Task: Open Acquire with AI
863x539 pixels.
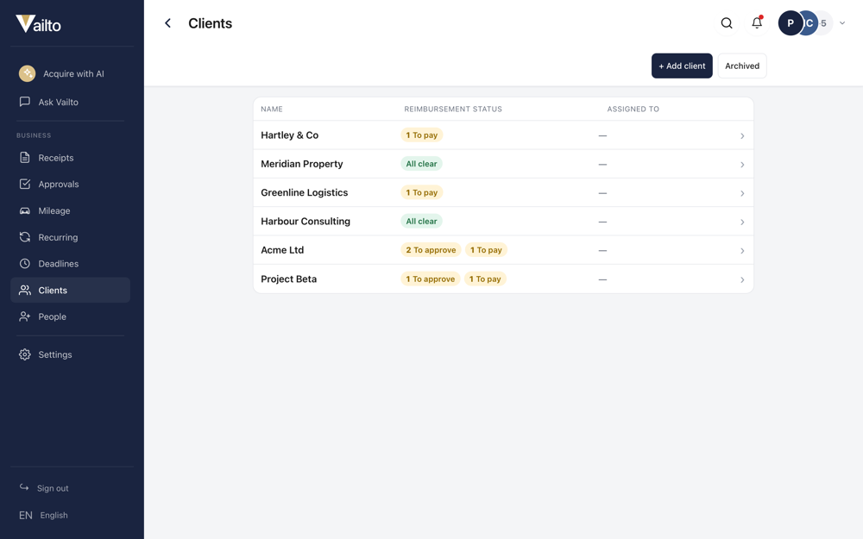Action: [x=71, y=73]
